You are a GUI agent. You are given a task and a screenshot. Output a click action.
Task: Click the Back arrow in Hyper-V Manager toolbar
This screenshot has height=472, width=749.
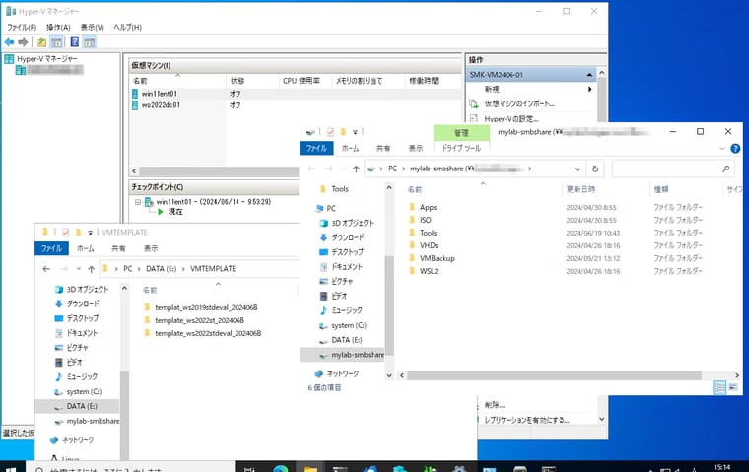coord(9,42)
